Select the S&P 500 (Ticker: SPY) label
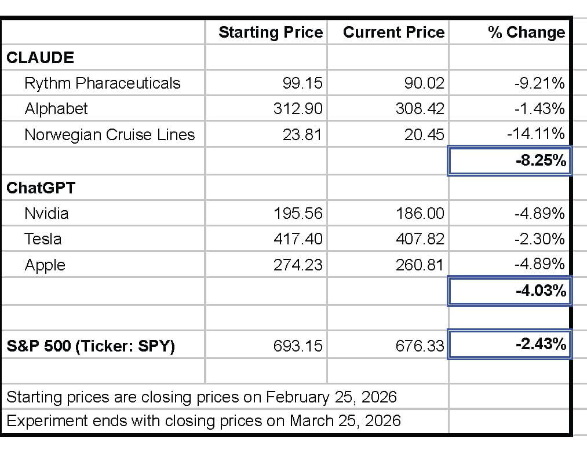 click(90, 346)
